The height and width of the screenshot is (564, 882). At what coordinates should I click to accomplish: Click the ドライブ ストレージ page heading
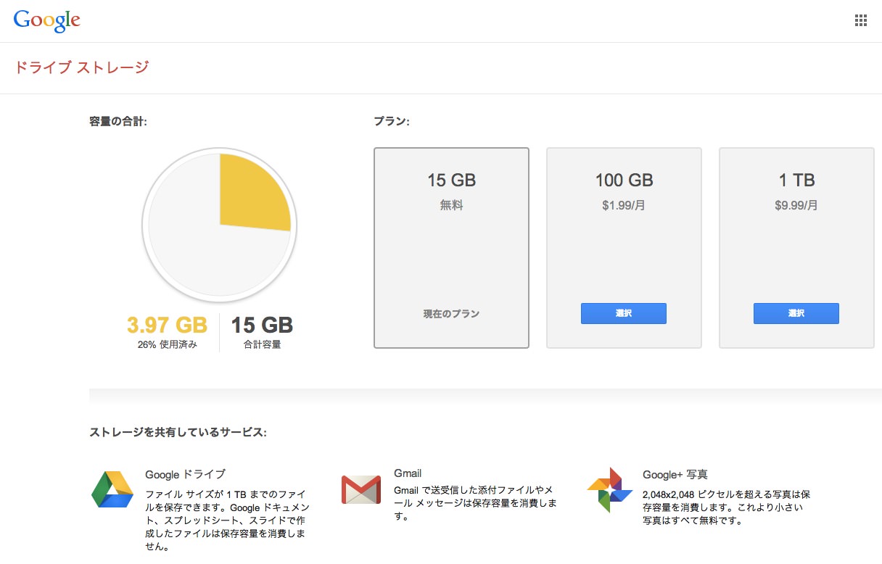click(x=81, y=67)
